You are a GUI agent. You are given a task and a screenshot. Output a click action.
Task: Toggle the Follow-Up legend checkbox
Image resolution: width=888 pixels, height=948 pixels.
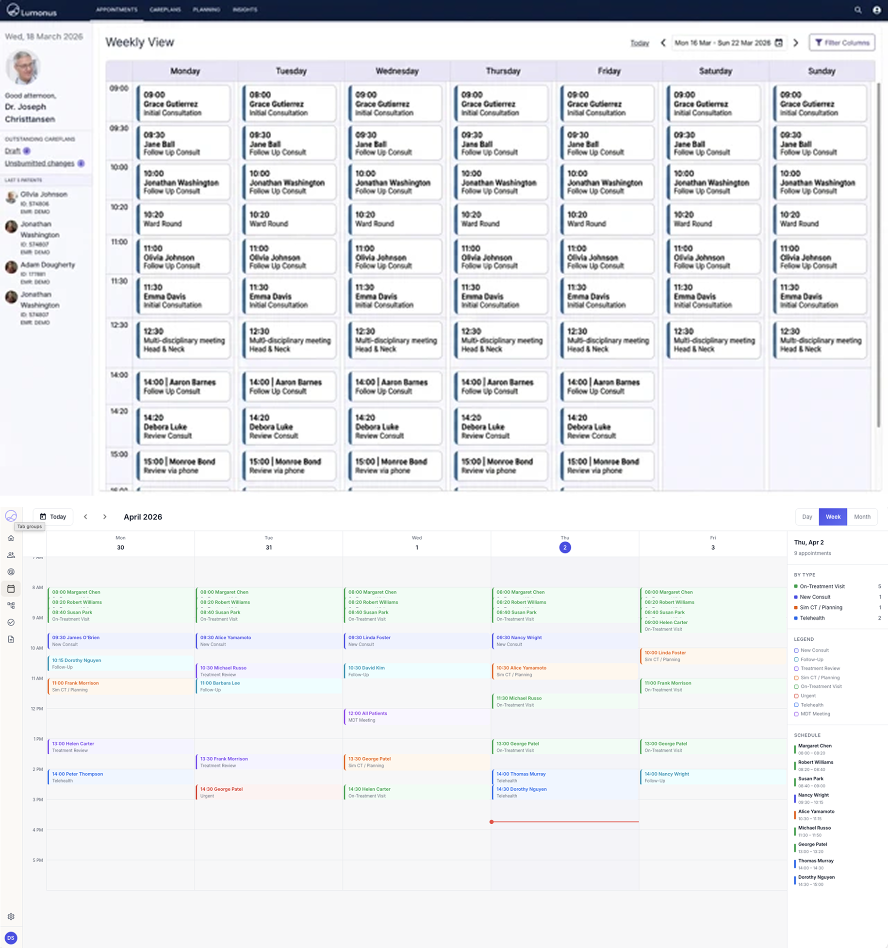(796, 660)
